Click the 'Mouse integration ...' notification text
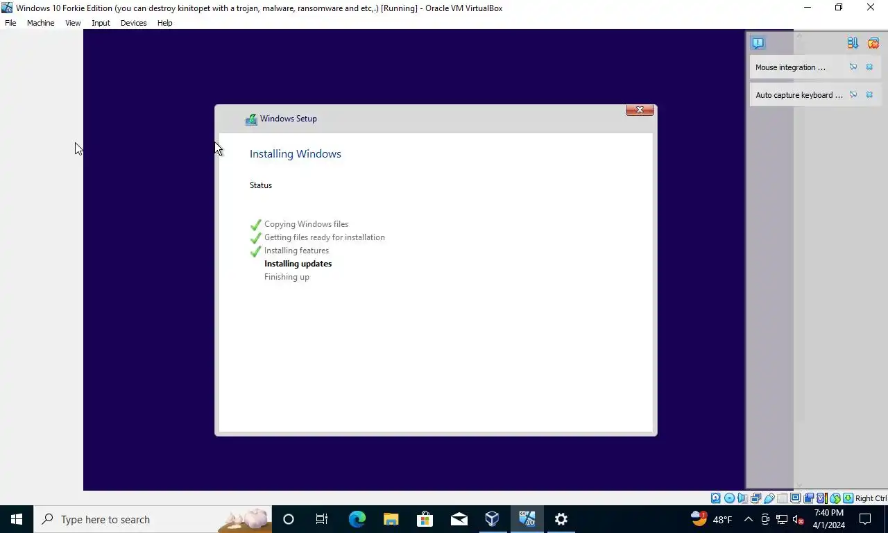The width and height of the screenshot is (888, 533). [791, 67]
